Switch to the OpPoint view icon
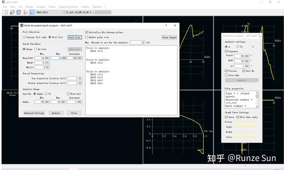Image resolution: width=284 pixels, height=170 pixels. pos(26,12)
